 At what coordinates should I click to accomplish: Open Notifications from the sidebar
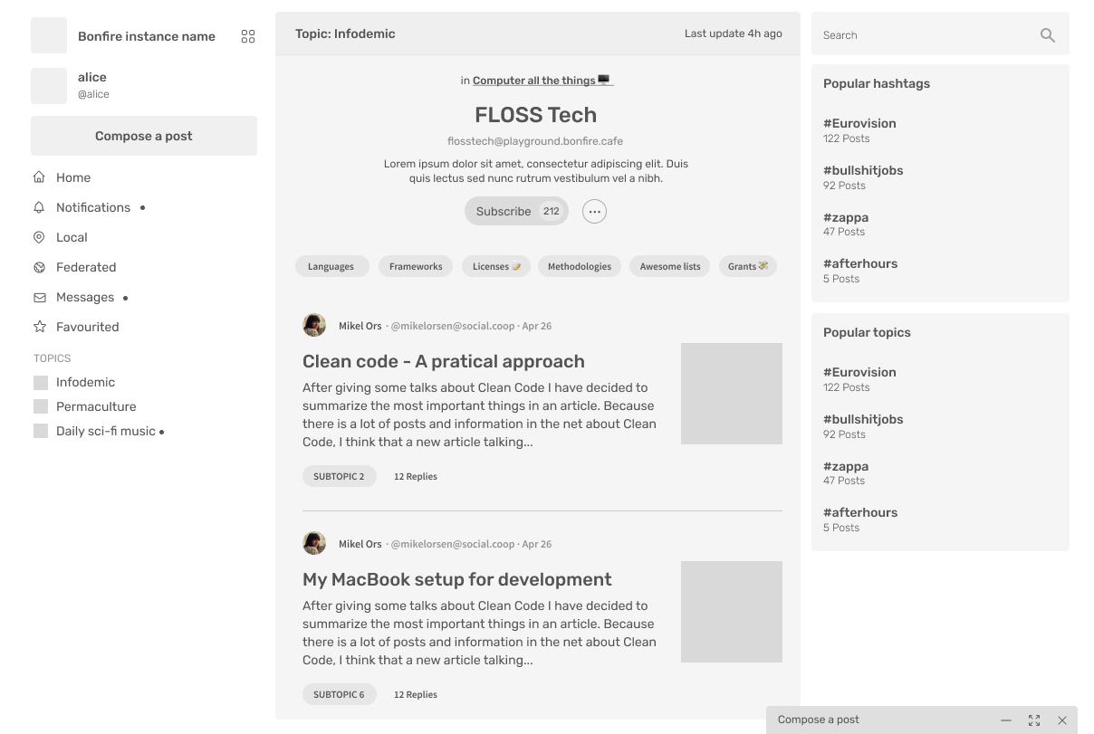pyautogui.click(x=93, y=207)
